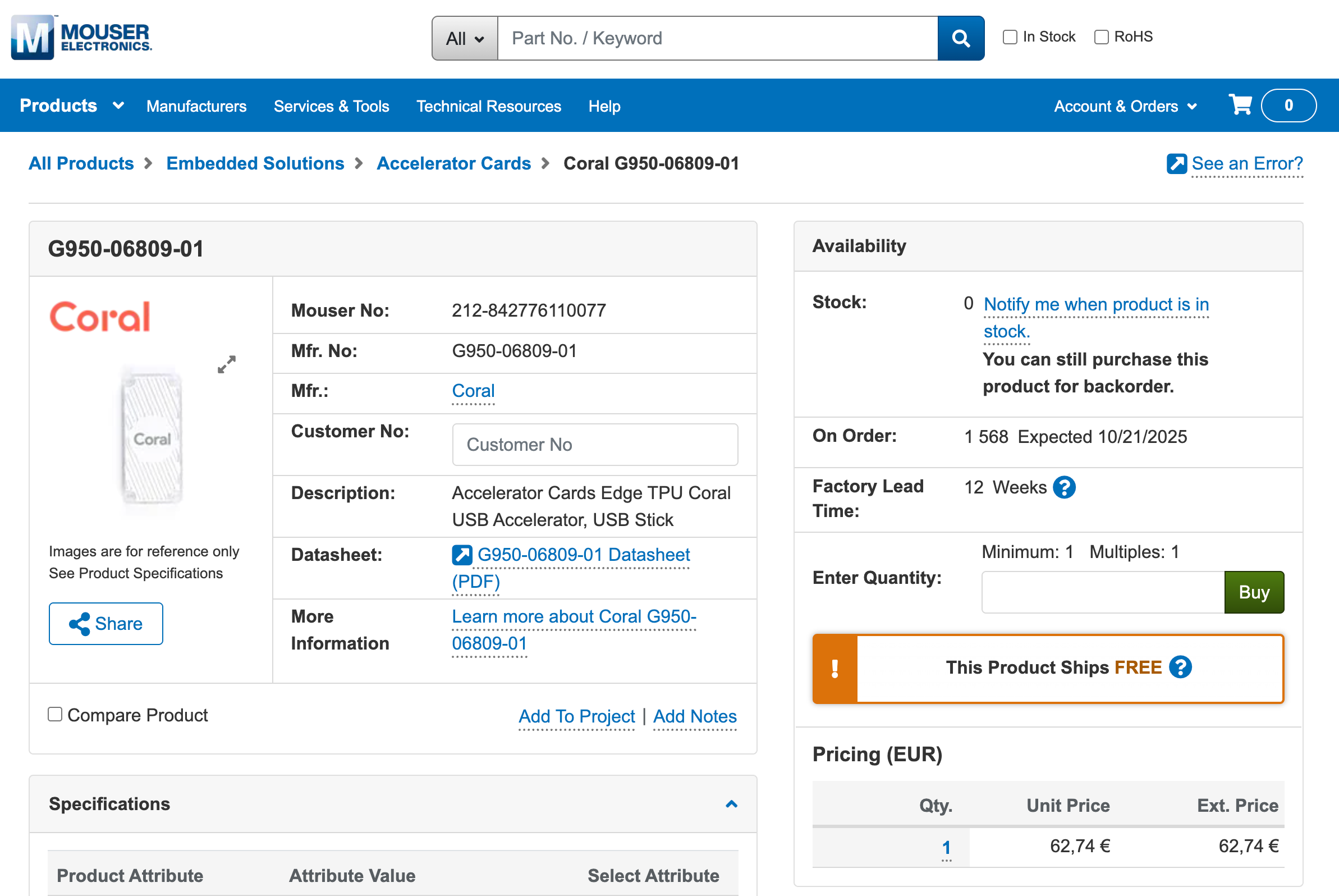This screenshot has width=1339, height=896.
Task: Expand product image with arrows icon
Action: [x=227, y=364]
